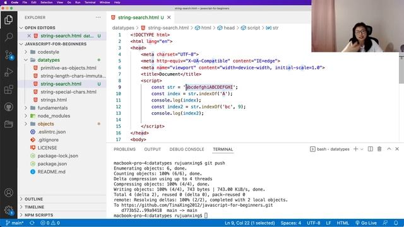Kill terminal with trash icon

click(x=379, y=149)
